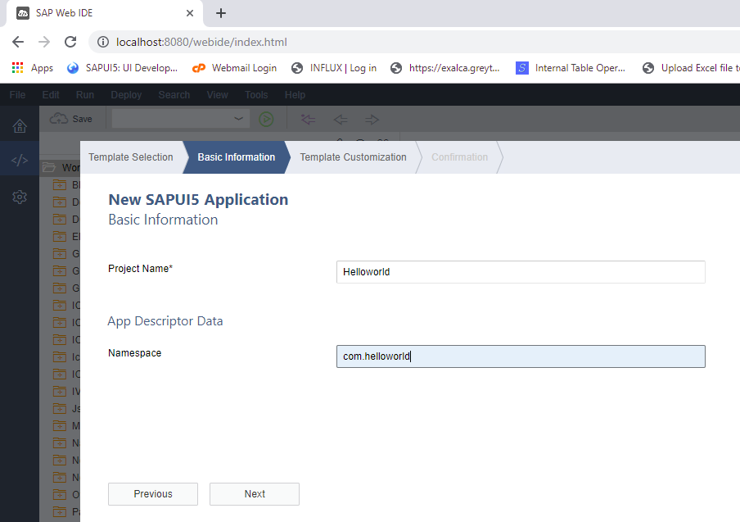
Task: Select the Basic Information wizard step
Action: (x=236, y=157)
